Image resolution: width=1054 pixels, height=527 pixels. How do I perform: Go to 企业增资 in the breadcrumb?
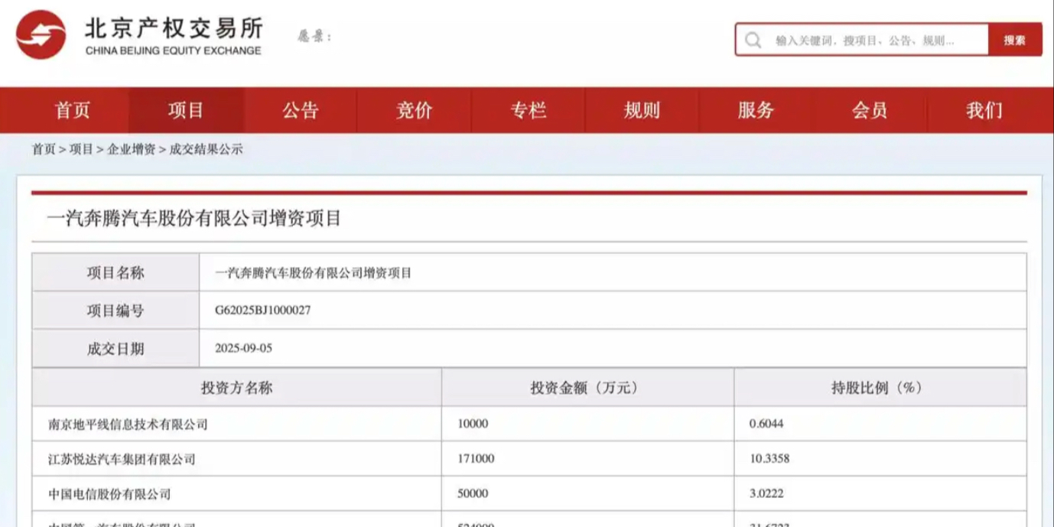131,149
